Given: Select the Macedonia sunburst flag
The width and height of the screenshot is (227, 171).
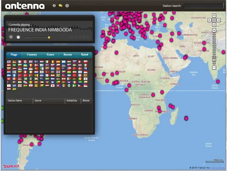Looking at the screenshot, I should click(58, 68).
